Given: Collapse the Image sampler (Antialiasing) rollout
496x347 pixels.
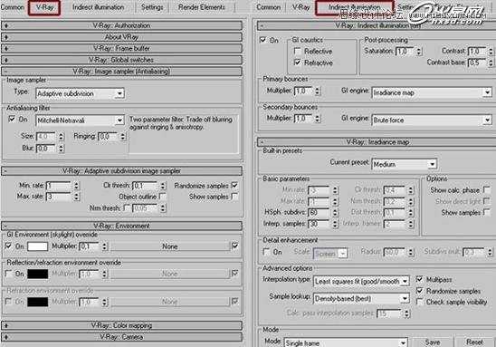Looking at the screenshot, I should [x=122, y=72].
